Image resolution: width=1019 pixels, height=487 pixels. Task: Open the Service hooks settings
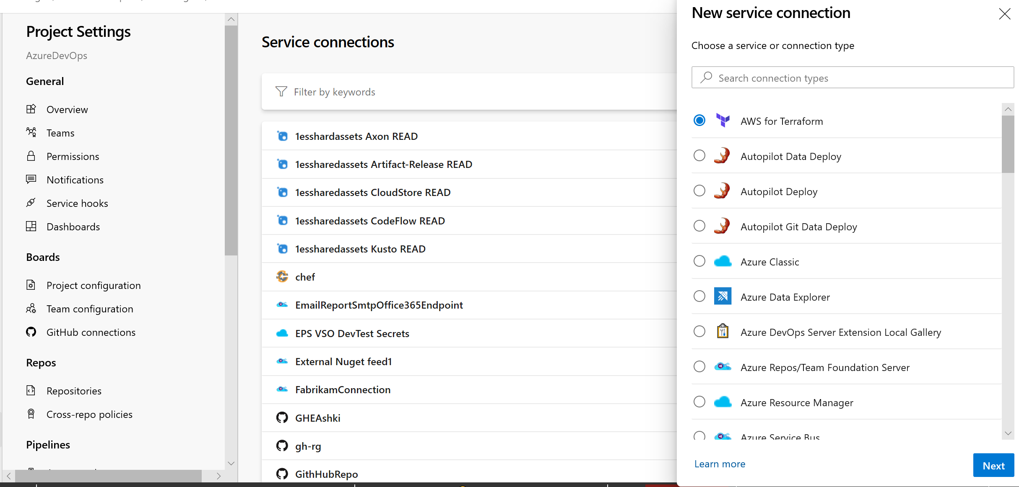(x=77, y=203)
